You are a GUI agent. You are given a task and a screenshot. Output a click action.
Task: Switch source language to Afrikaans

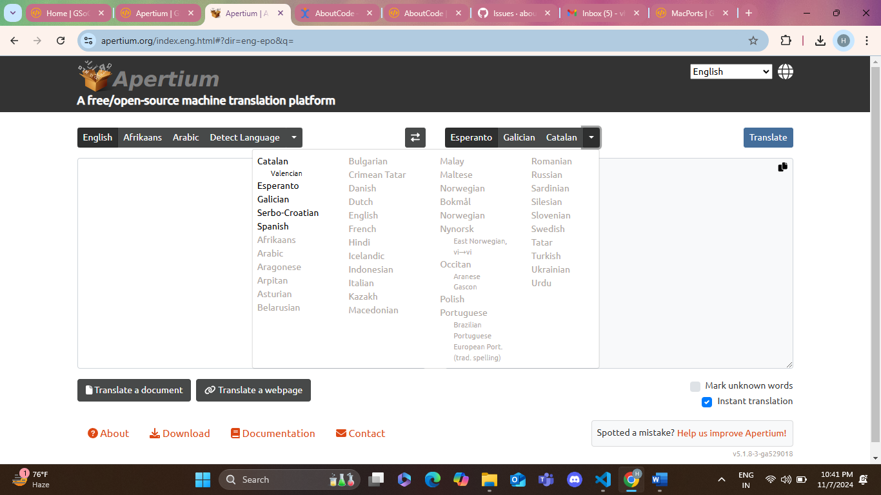click(143, 137)
